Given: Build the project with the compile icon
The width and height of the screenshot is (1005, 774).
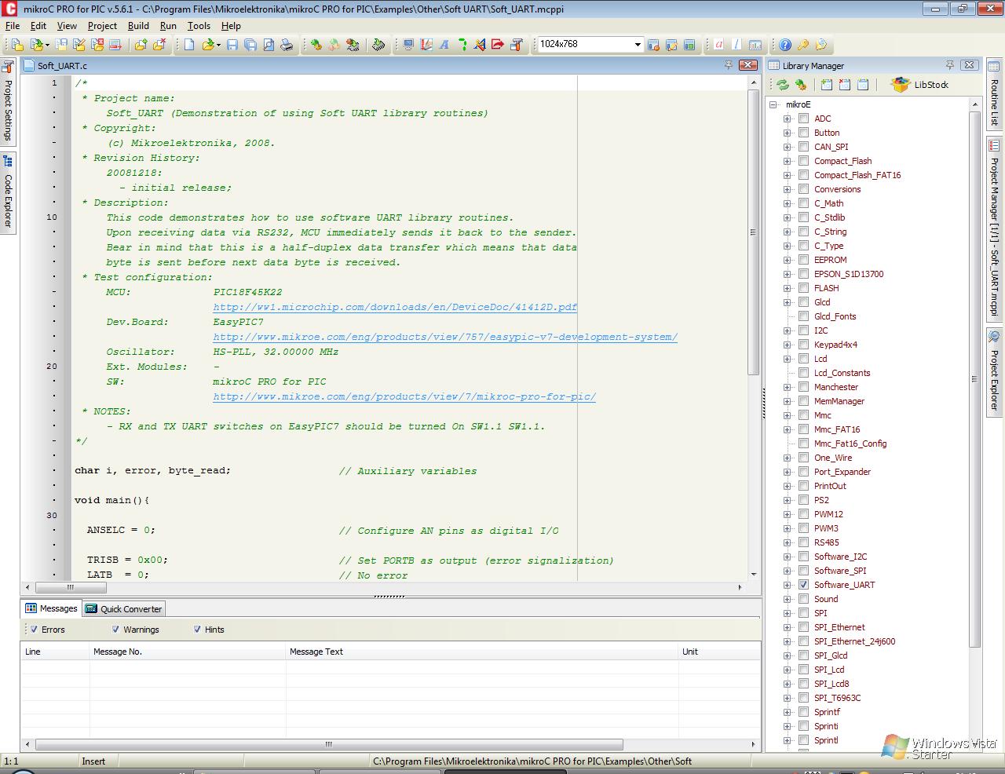Looking at the screenshot, I should point(314,45).
